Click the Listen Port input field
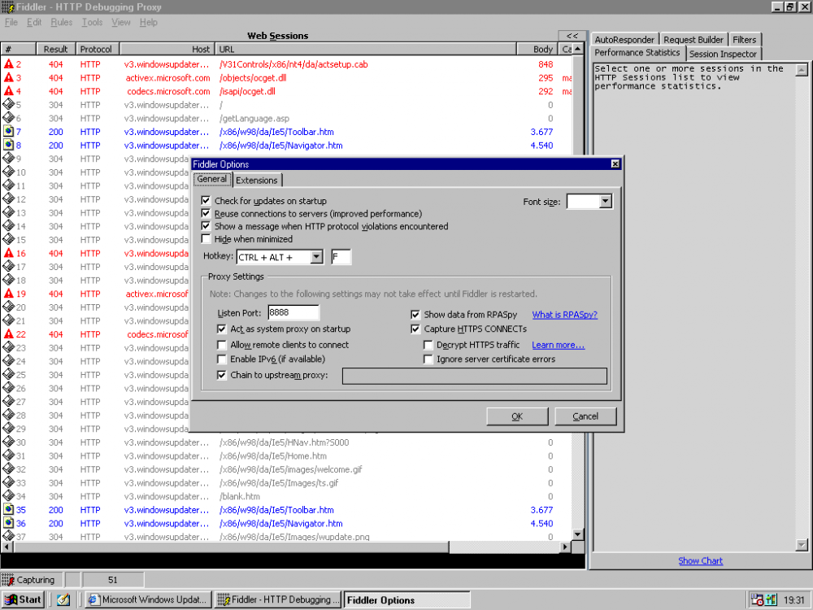The image size is (813, 610). click(293, 313)
